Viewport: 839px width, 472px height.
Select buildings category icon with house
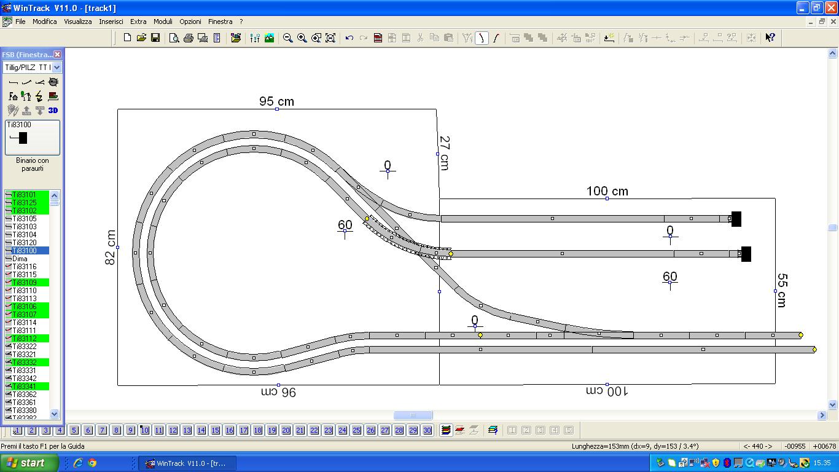pos(14,96)
